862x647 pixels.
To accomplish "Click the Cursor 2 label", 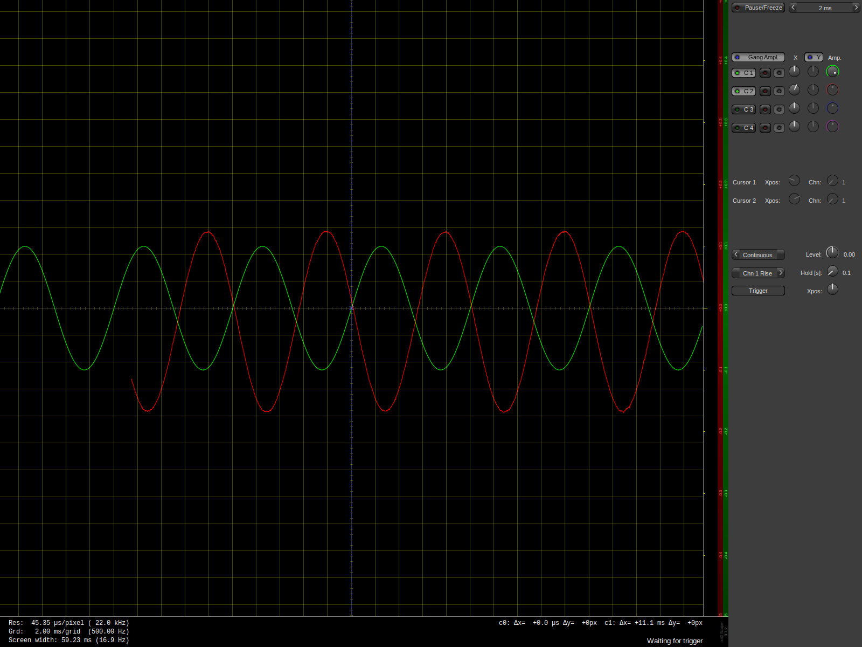I will [744, 201].
